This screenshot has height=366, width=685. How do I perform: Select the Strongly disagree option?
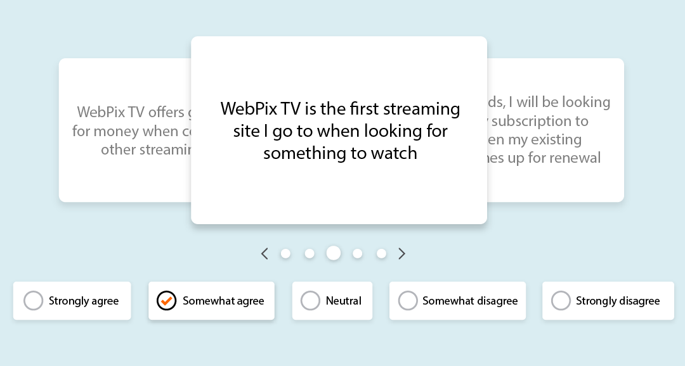pyautogui.click(x=561, y=301)
